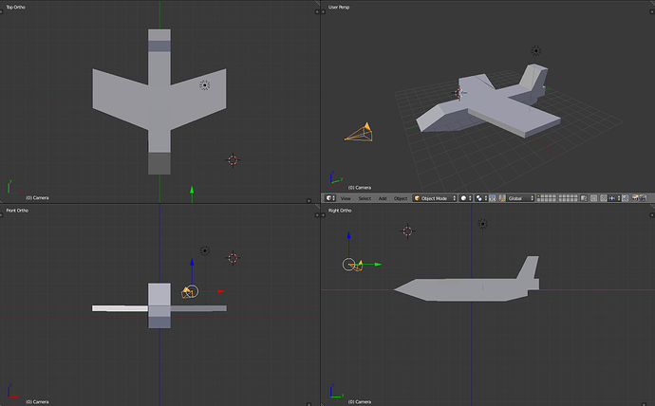The width and height of the screenshot is (655, 406).
Task: Click the 'User Persp' view label
Action: [339, 7]
